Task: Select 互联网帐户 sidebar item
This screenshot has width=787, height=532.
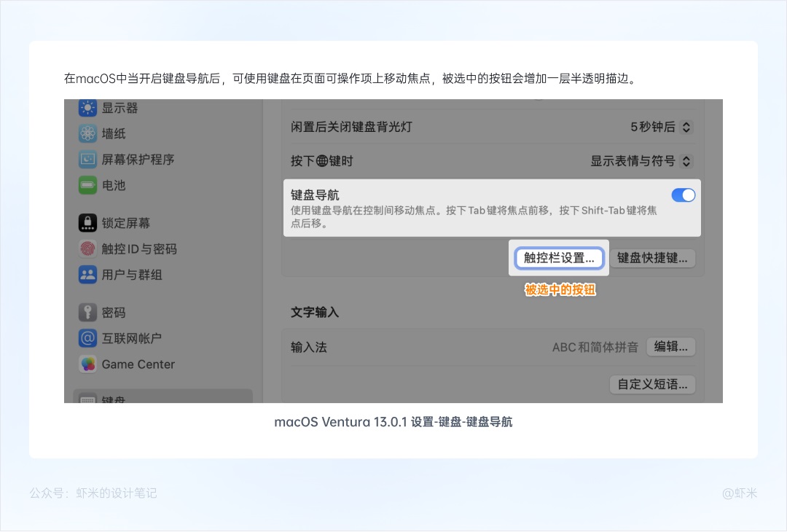Action: pyautogui.click(x=131, y=338)
